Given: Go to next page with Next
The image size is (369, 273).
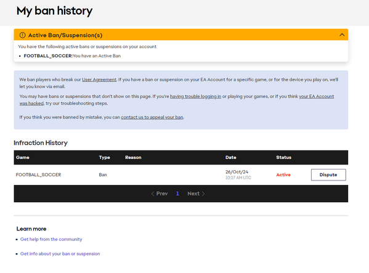Looking at the screenshot, I should (x=193, y=194).
